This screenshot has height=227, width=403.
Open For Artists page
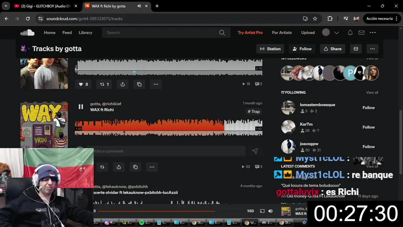click(282, 32)
